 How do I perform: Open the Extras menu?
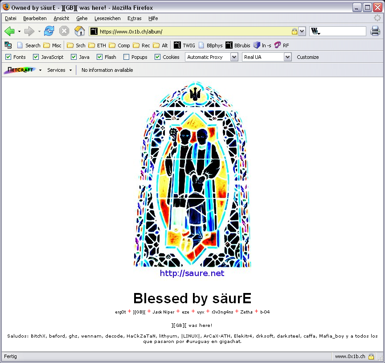134,18
